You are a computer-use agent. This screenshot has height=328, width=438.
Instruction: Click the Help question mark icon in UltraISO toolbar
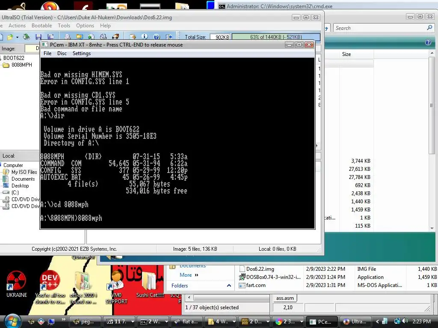(x=157, y=37)
